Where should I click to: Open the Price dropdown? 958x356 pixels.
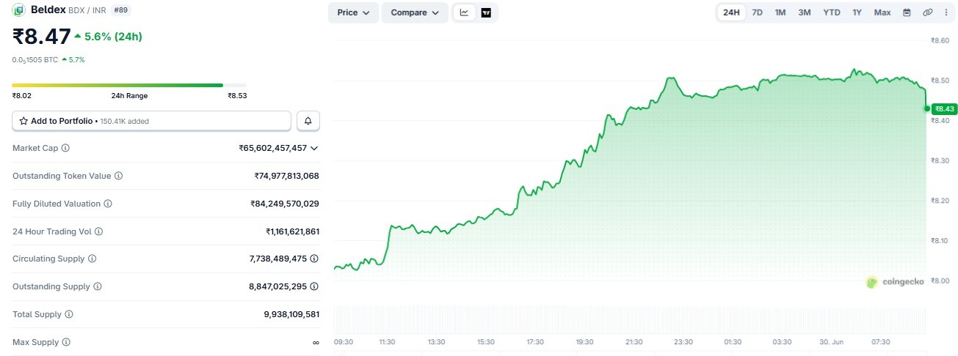[x=354, y=12]
